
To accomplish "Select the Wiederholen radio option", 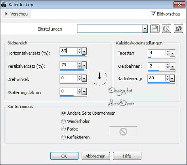I will pos(63,121).
